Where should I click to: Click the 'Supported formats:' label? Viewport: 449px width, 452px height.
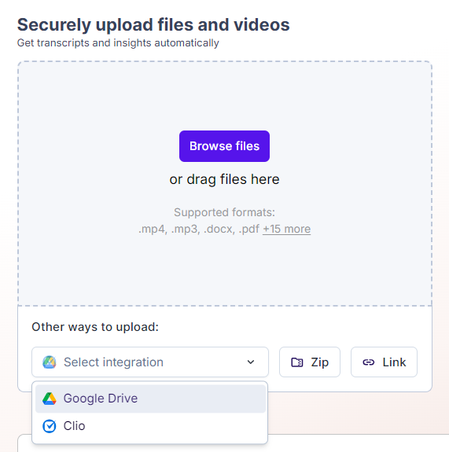tap(224, 212)
